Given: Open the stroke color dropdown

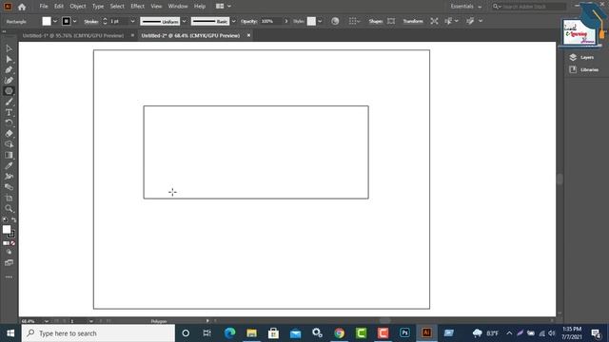Looking at the screenshot, I should [74, 21].
